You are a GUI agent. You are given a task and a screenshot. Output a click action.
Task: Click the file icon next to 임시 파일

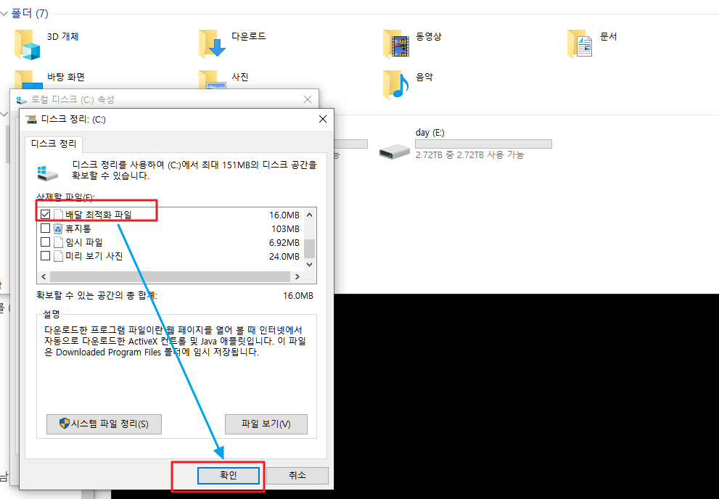point(58,242)
